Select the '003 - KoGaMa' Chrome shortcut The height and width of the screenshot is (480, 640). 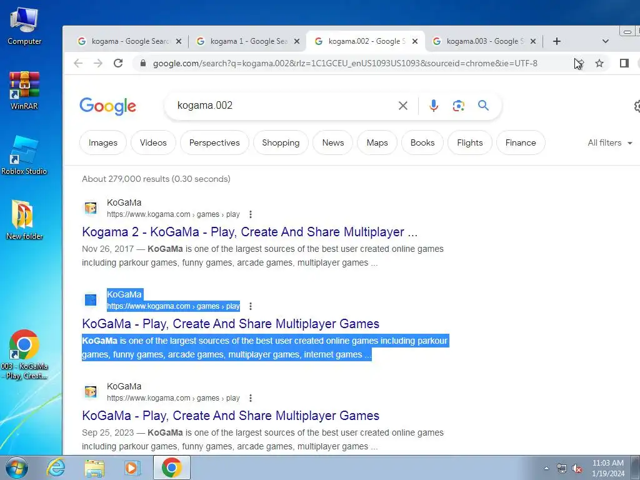click(x=24, y=354)
